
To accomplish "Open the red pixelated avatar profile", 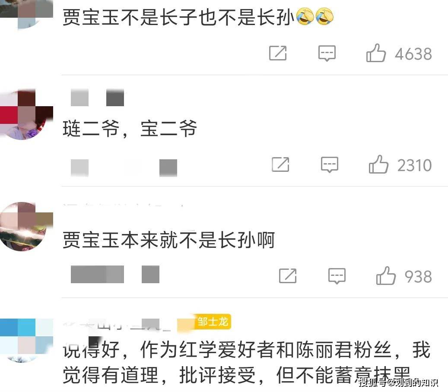I will pyautogui.click(x=26, y=114).
